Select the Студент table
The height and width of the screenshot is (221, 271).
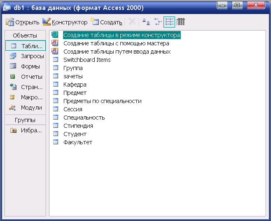75,134
